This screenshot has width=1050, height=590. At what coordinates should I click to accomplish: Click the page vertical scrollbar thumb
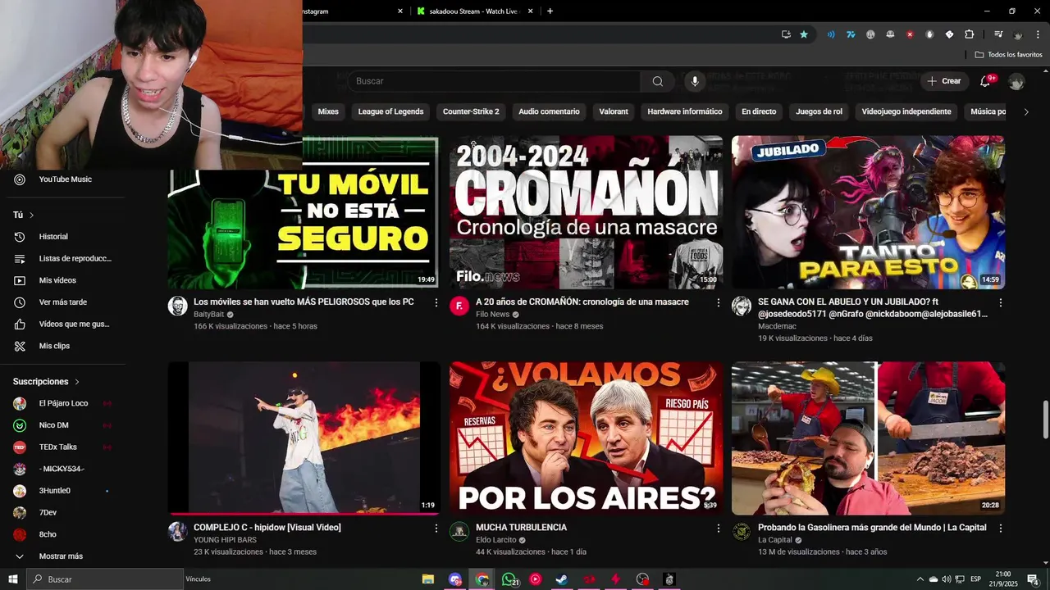click(x=1044, y=420)
